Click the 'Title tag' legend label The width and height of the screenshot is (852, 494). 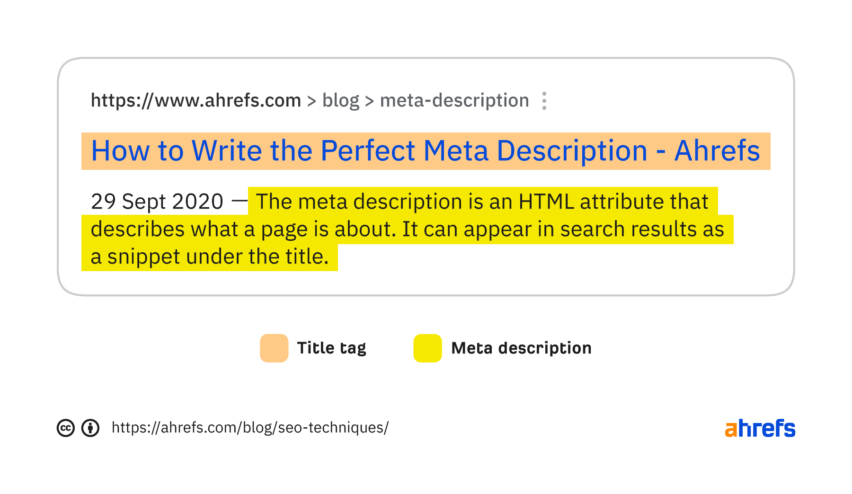(331, 348)
